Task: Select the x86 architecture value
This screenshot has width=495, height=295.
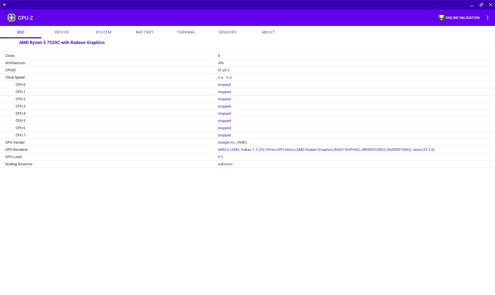Action: point(221,63)
